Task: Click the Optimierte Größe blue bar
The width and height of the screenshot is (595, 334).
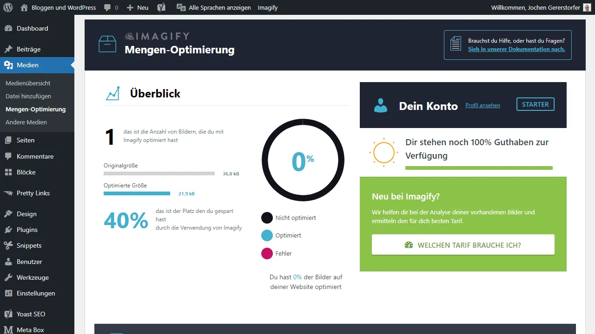Action: point(137,193)
